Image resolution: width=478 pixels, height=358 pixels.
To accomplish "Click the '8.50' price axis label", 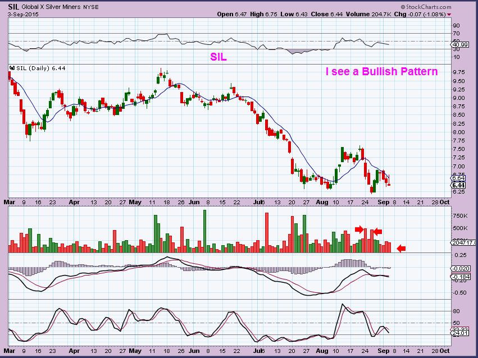I will [x=459, y=115].
